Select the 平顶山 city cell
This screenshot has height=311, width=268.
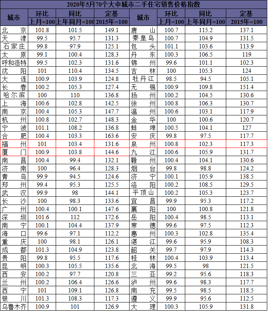143,193
